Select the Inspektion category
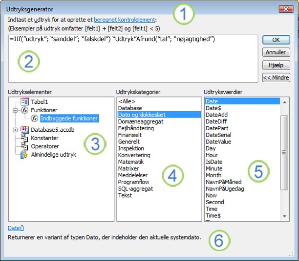This screenshot has width=299, height=261. [x=159, y=148]
